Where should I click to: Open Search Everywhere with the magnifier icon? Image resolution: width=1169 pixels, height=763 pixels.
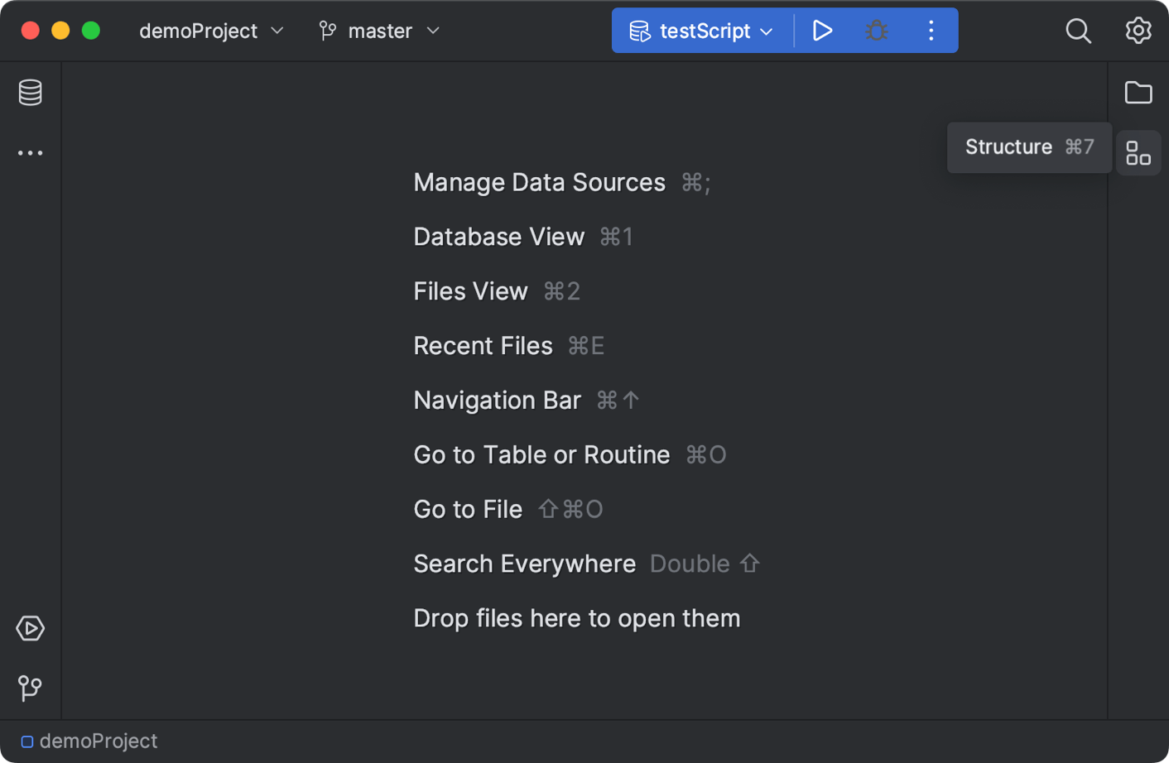(1078, 31)
